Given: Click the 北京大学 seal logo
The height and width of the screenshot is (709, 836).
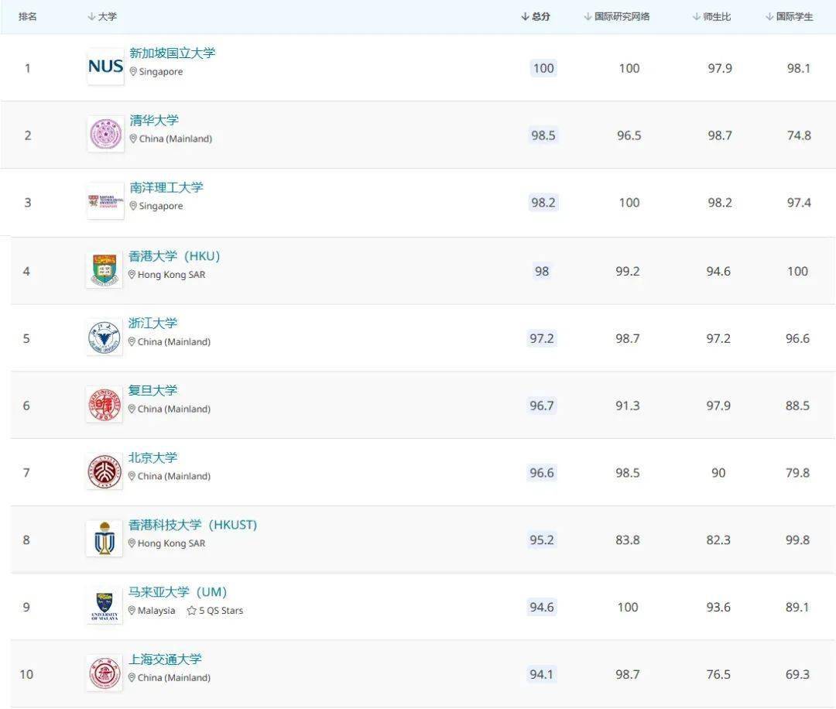Looking at the screenshot, I should 104,472.
